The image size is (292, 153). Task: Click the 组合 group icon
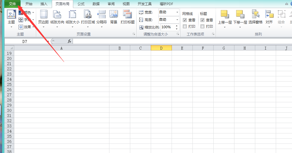281,14
